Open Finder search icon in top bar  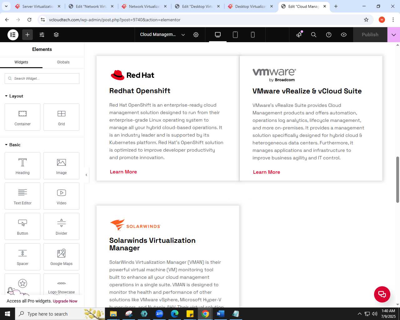click(x=314, y=35)
